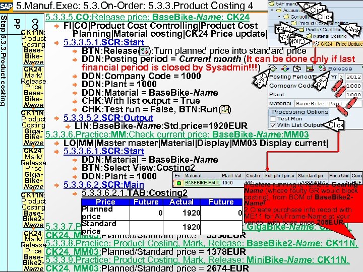The width and height of the screenshot is (363, 272).
Task: Click the CK24 Mark/Release Price BaseBike-Name box
Action: (34, 87)
